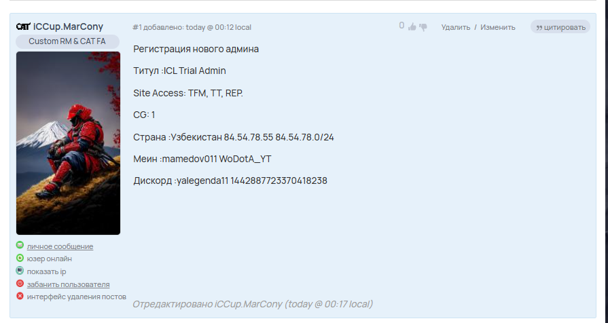
Task: Click the red ban user power icon
Action: coord(20,284)
